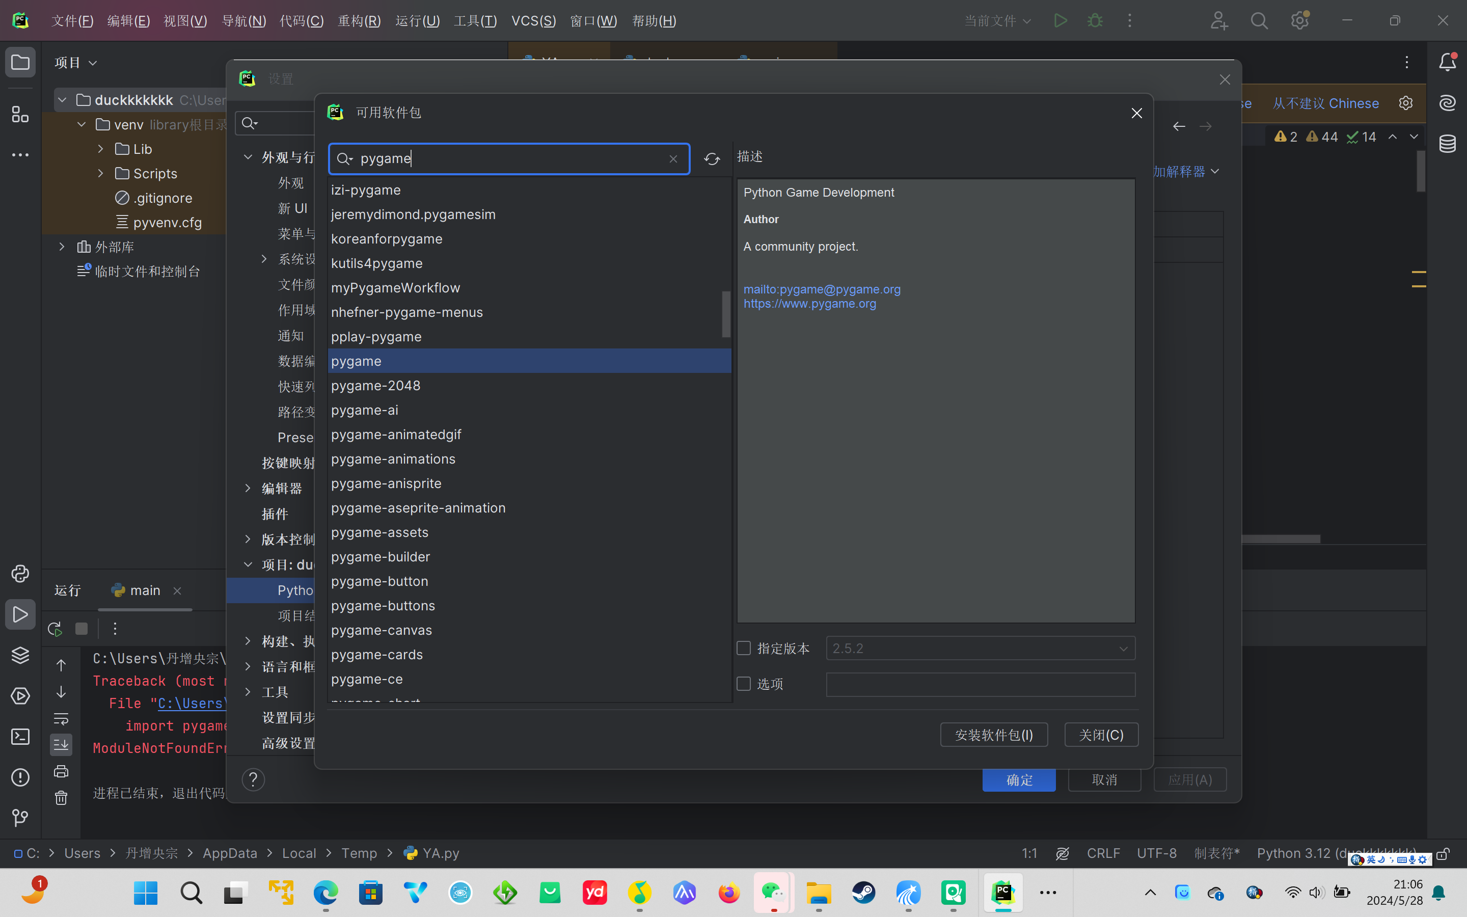Select pygame-ce in package list
The height and width of the screenshot is (917, 1467).
coord(530,679)
